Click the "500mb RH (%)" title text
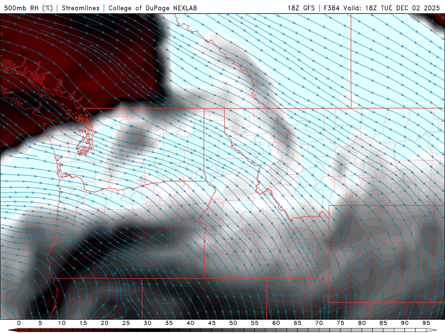The width and height of the screenshot is (445, 333). click(x=29, y=8)
